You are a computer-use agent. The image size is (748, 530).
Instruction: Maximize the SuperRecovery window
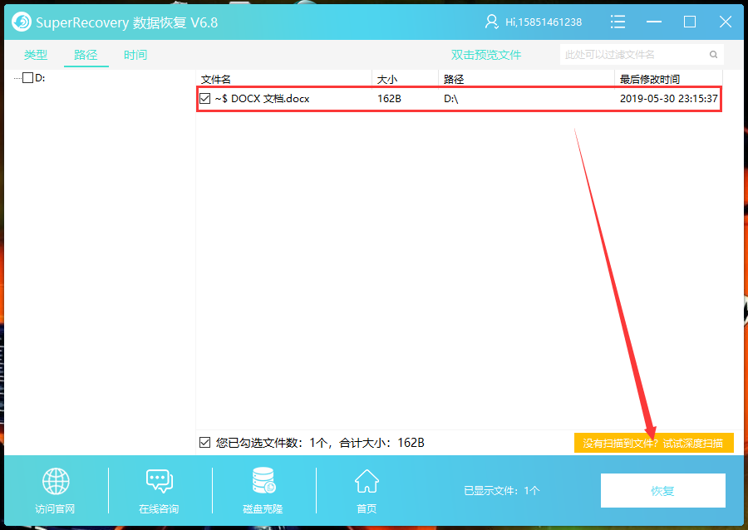tap(689, 22)
